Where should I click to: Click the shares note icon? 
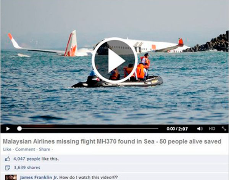click(8, 168)
